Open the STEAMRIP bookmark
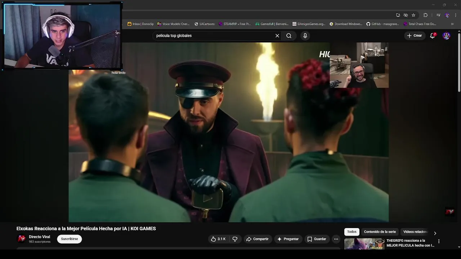 pos(235,24)
